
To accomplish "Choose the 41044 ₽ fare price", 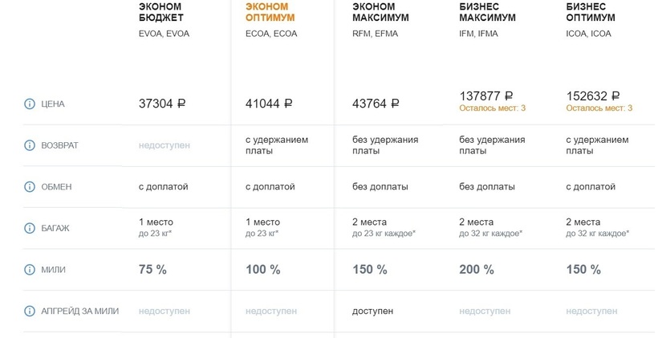I will click(269, 104).
